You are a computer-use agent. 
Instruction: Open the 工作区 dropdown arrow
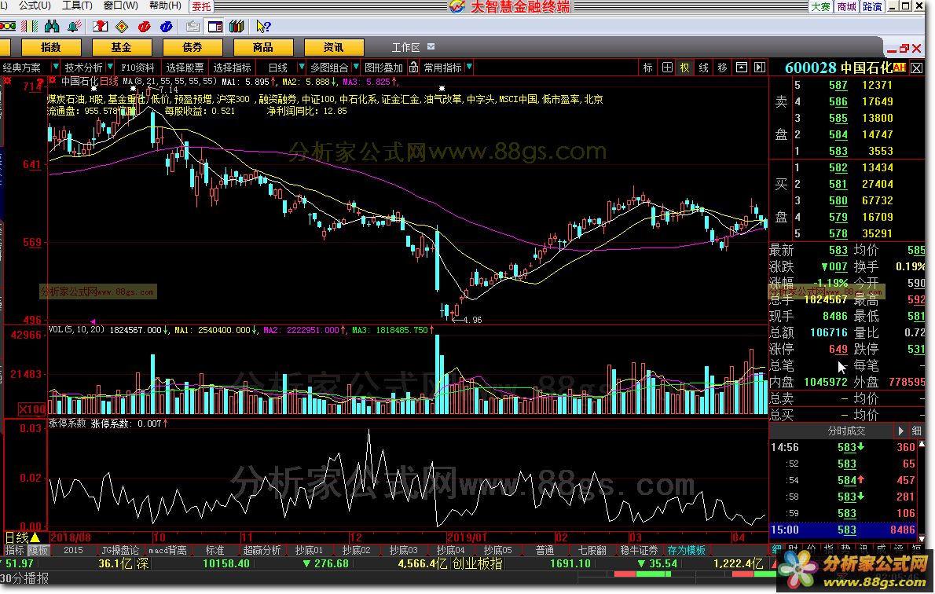[x=431, y=46]
